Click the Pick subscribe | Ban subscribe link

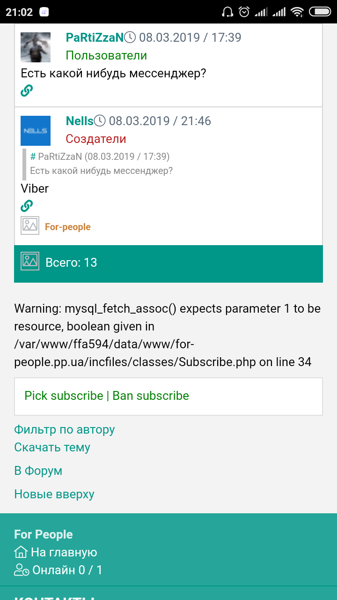pyautogui.click(x=107, y=396)
